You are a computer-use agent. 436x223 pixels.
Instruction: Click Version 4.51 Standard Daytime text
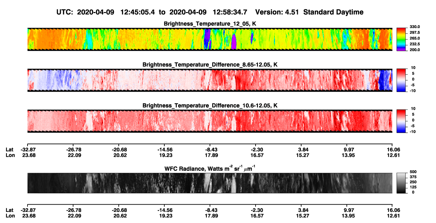tap(309, 12)
